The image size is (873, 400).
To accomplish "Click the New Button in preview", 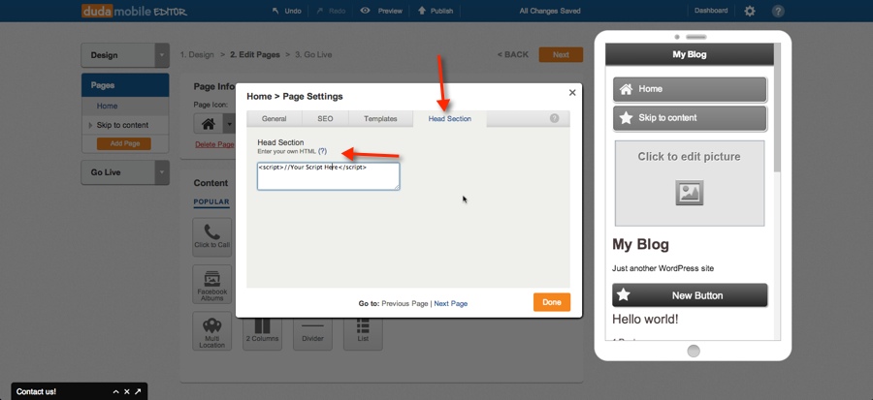I will (690, 295).
